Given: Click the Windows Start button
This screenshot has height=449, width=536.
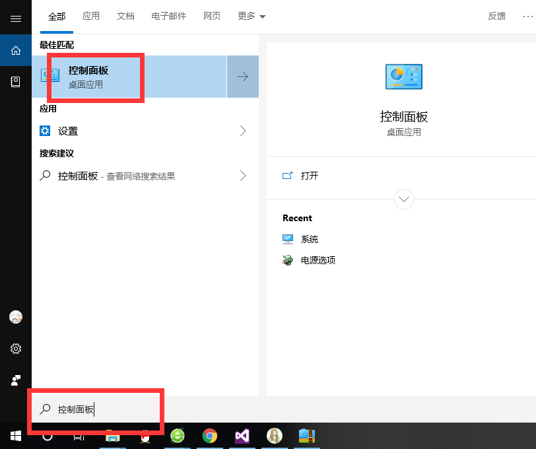Looking at the screenshot, I should (16, 436).
